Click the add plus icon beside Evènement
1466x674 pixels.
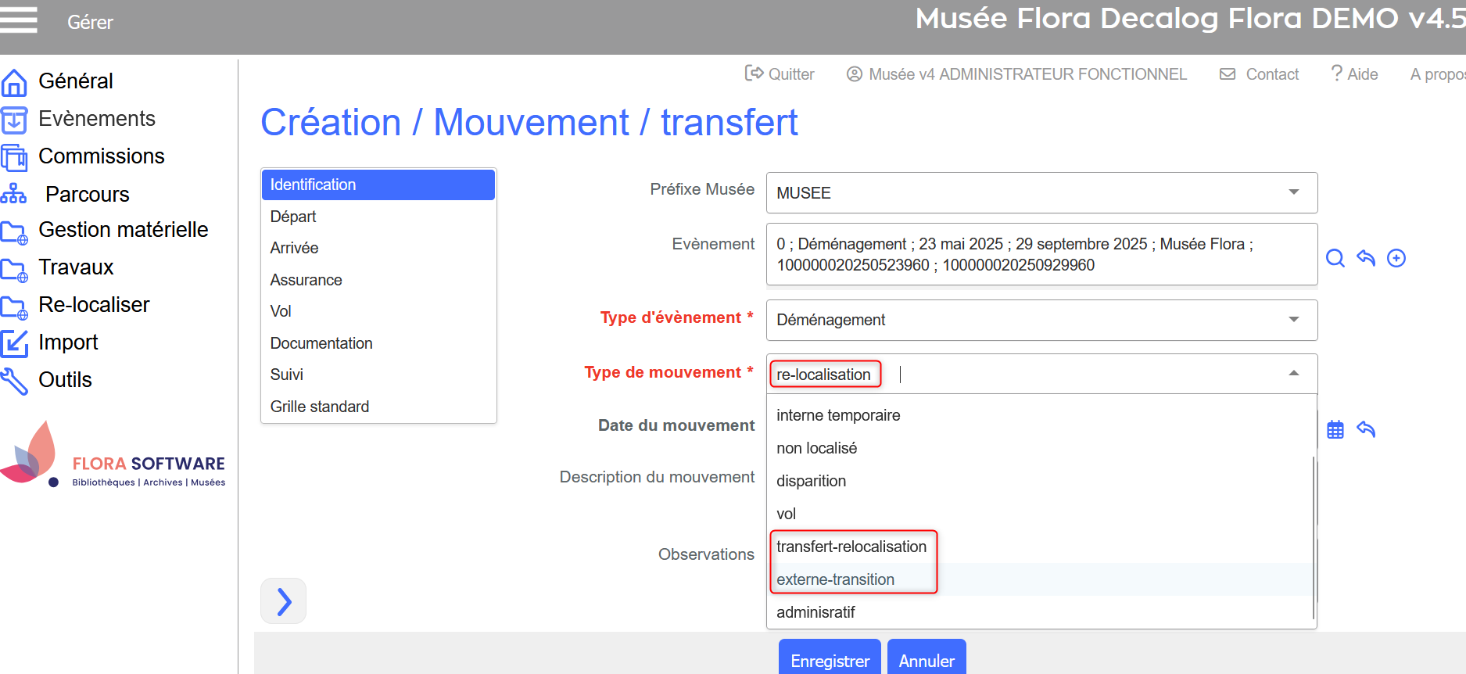[x=1396, y=258]
